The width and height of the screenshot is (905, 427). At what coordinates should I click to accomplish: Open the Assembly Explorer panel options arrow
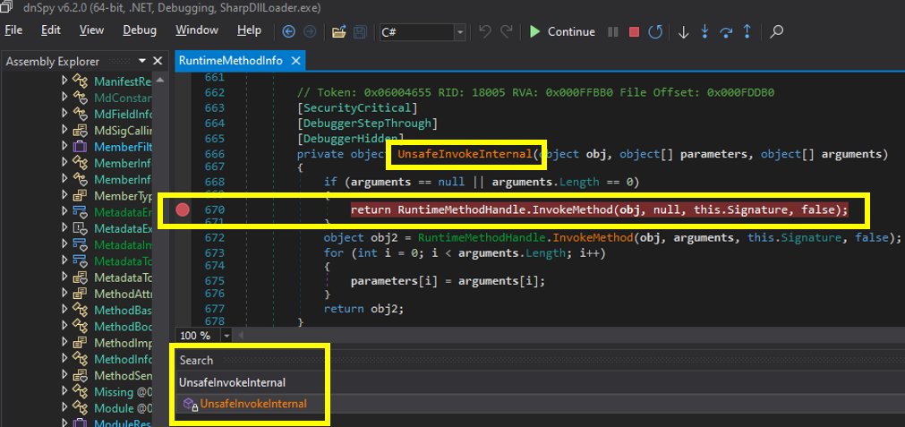142,61
